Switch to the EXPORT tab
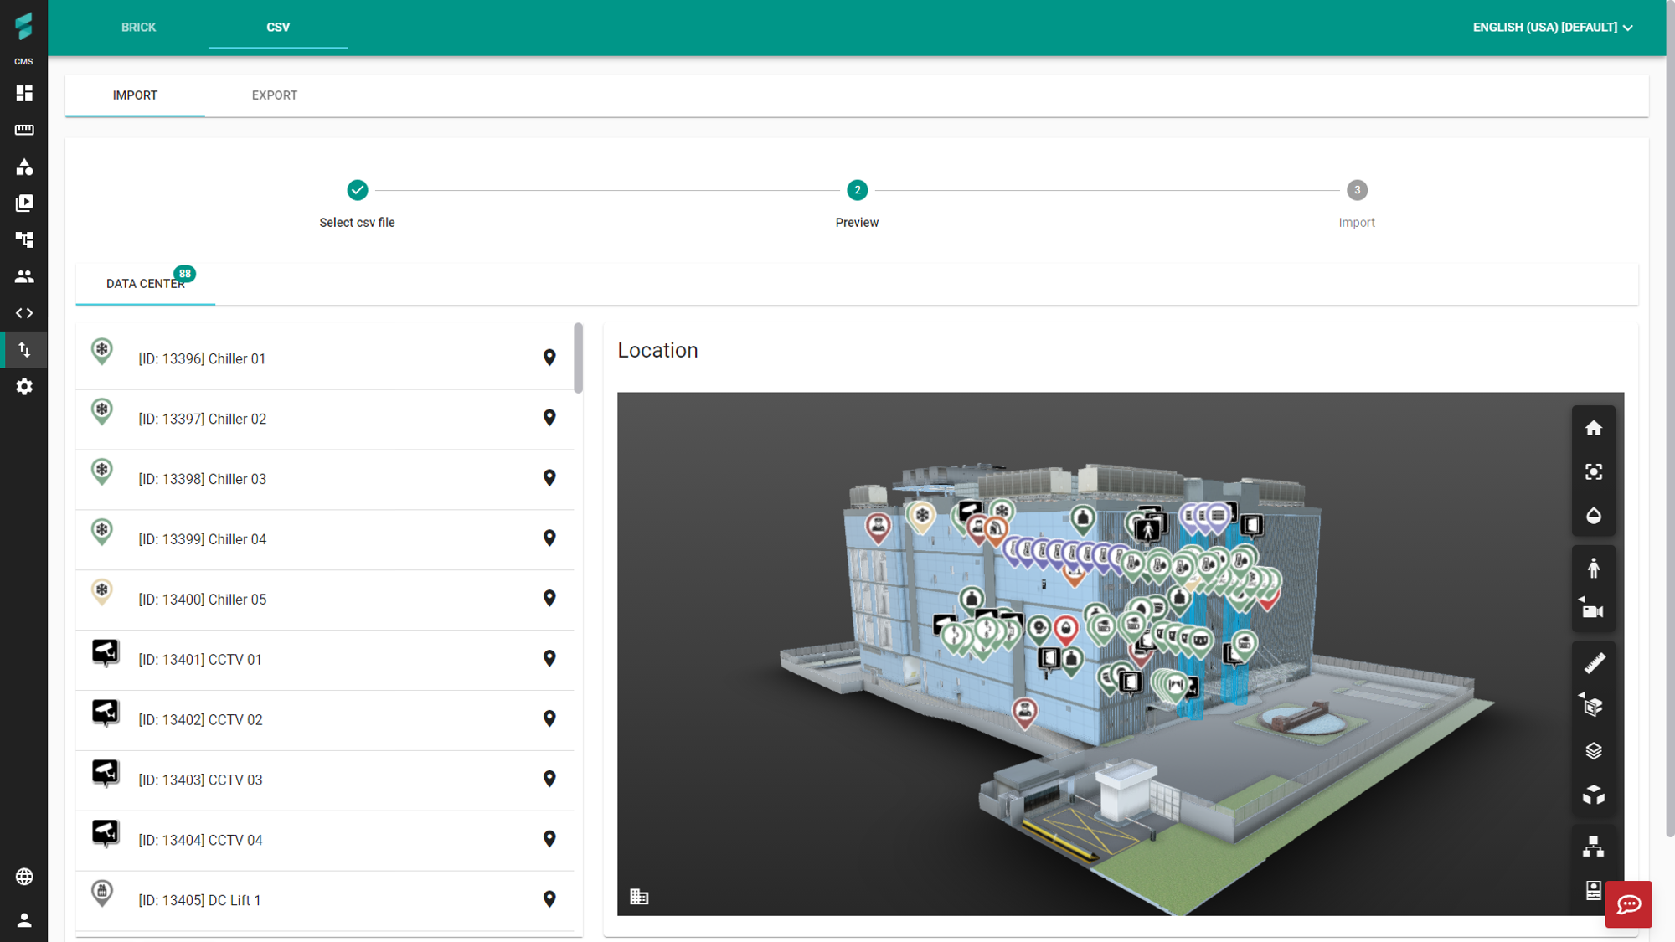Image resolution: width=1675 pixels, height=942 pixels. [275, 95]
